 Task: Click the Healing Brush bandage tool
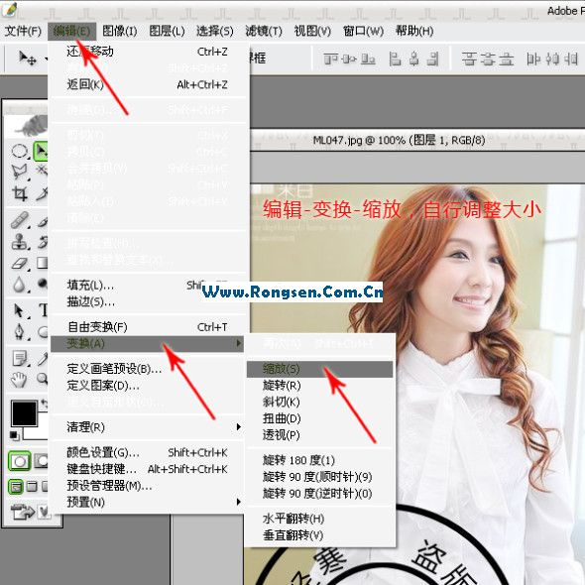(20, 220)
